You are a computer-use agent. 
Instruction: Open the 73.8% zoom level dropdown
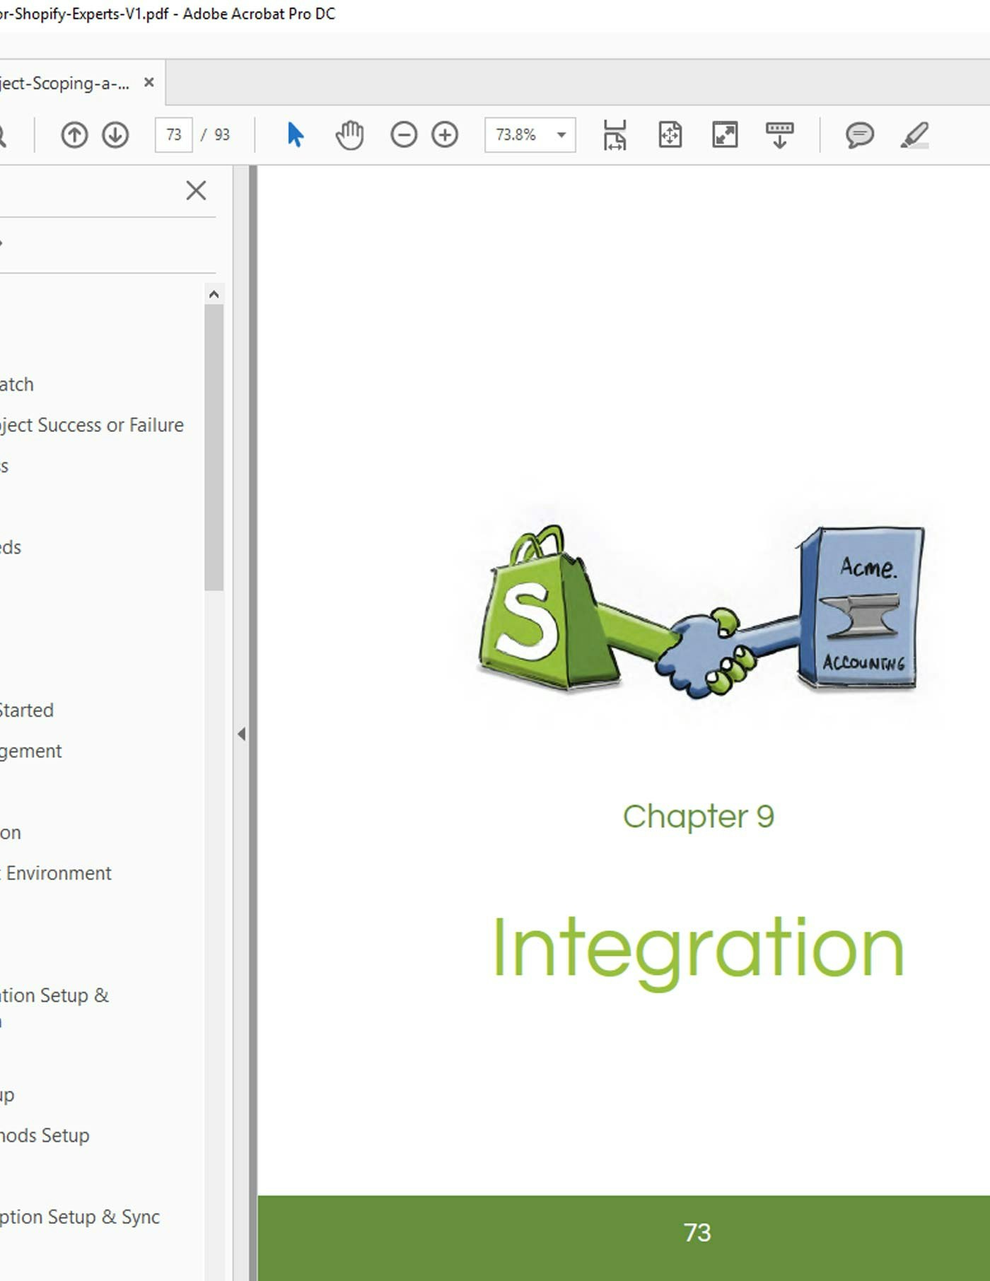coord(530,134)
